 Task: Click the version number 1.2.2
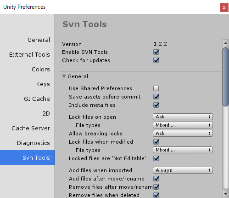point(160,44)
